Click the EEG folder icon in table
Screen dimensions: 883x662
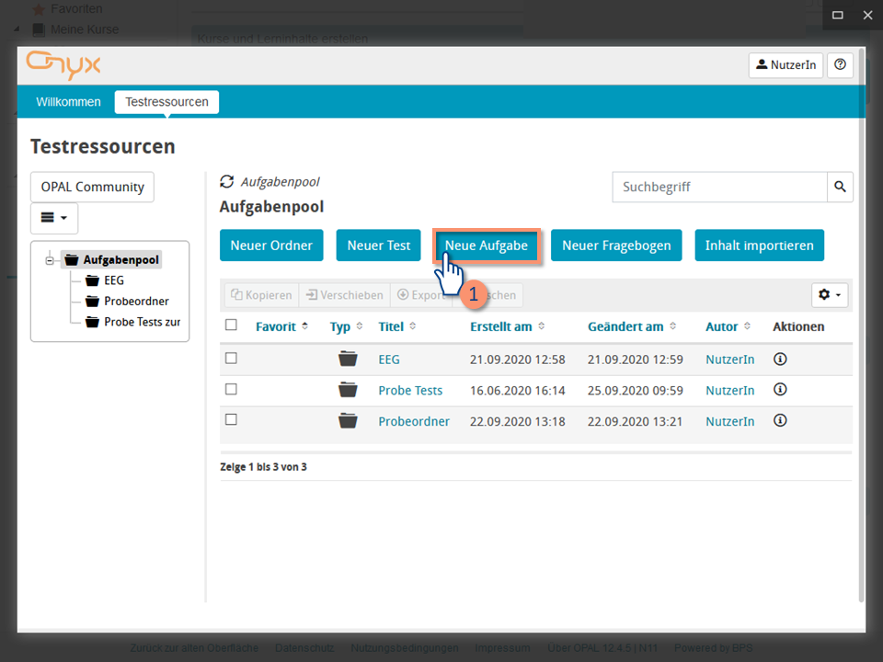348,359
